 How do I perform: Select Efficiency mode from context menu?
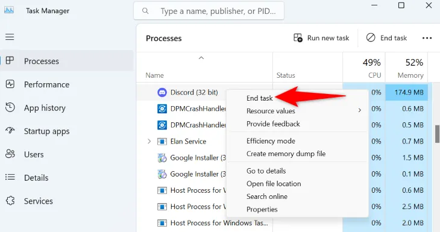(x=271, y=141)
